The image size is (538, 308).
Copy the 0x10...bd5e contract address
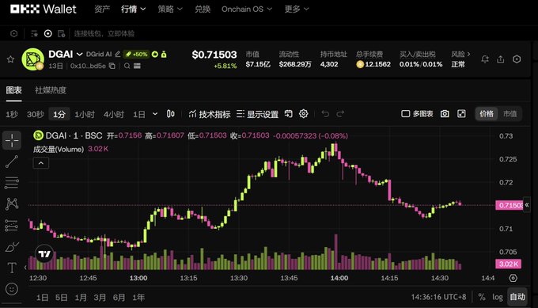(x=112, y=66)
